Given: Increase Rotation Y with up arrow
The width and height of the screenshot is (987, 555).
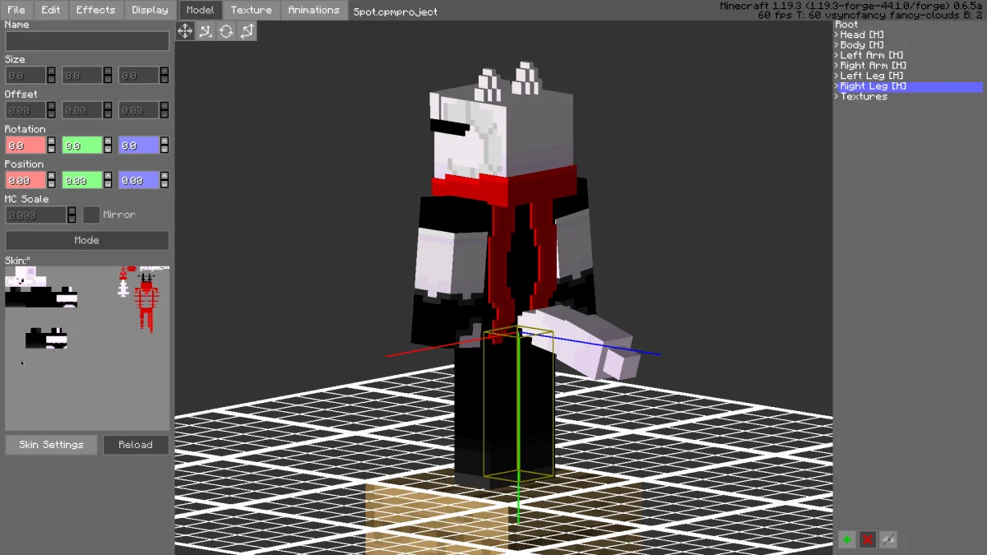Looking at the screenshot, I should click(108, 141).
